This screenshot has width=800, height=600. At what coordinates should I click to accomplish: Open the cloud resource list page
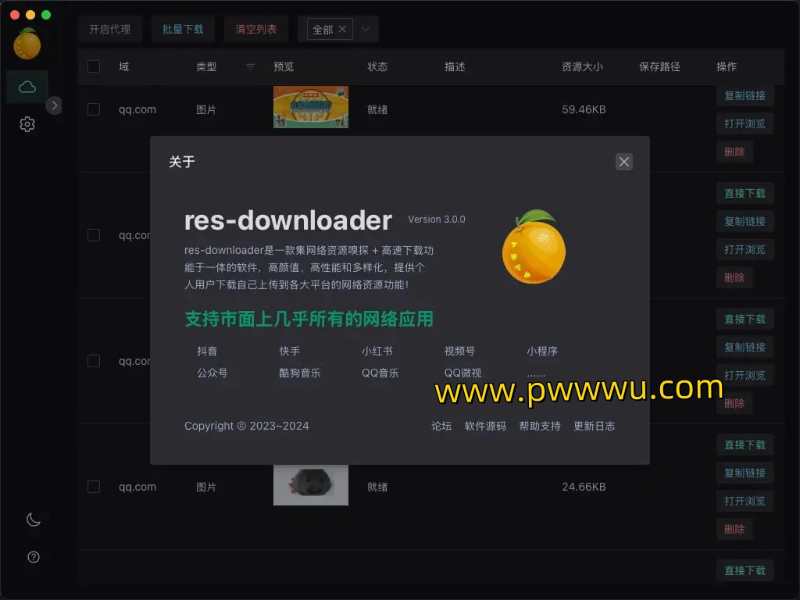pyautogui.click(x=27, y=87)
